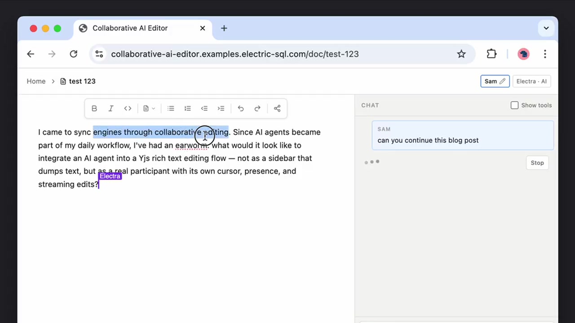The width and height of the screenshot is (575, 323).
Task: Decrease the paragraph indent
Action: pyautogui.click(x=204, y=108)
